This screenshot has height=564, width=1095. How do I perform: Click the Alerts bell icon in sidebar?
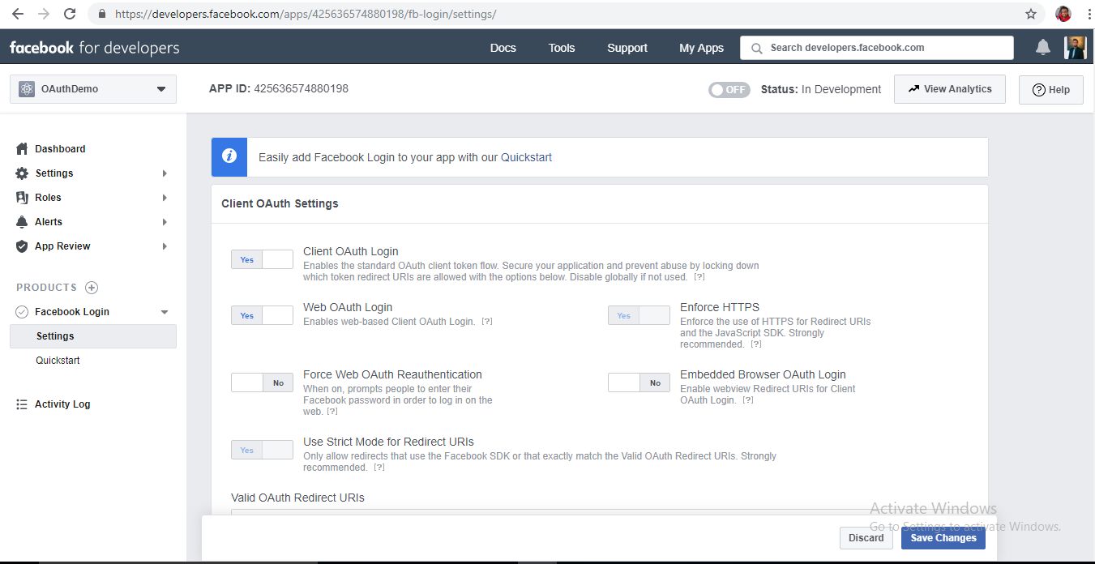click(x=22, y=222)
